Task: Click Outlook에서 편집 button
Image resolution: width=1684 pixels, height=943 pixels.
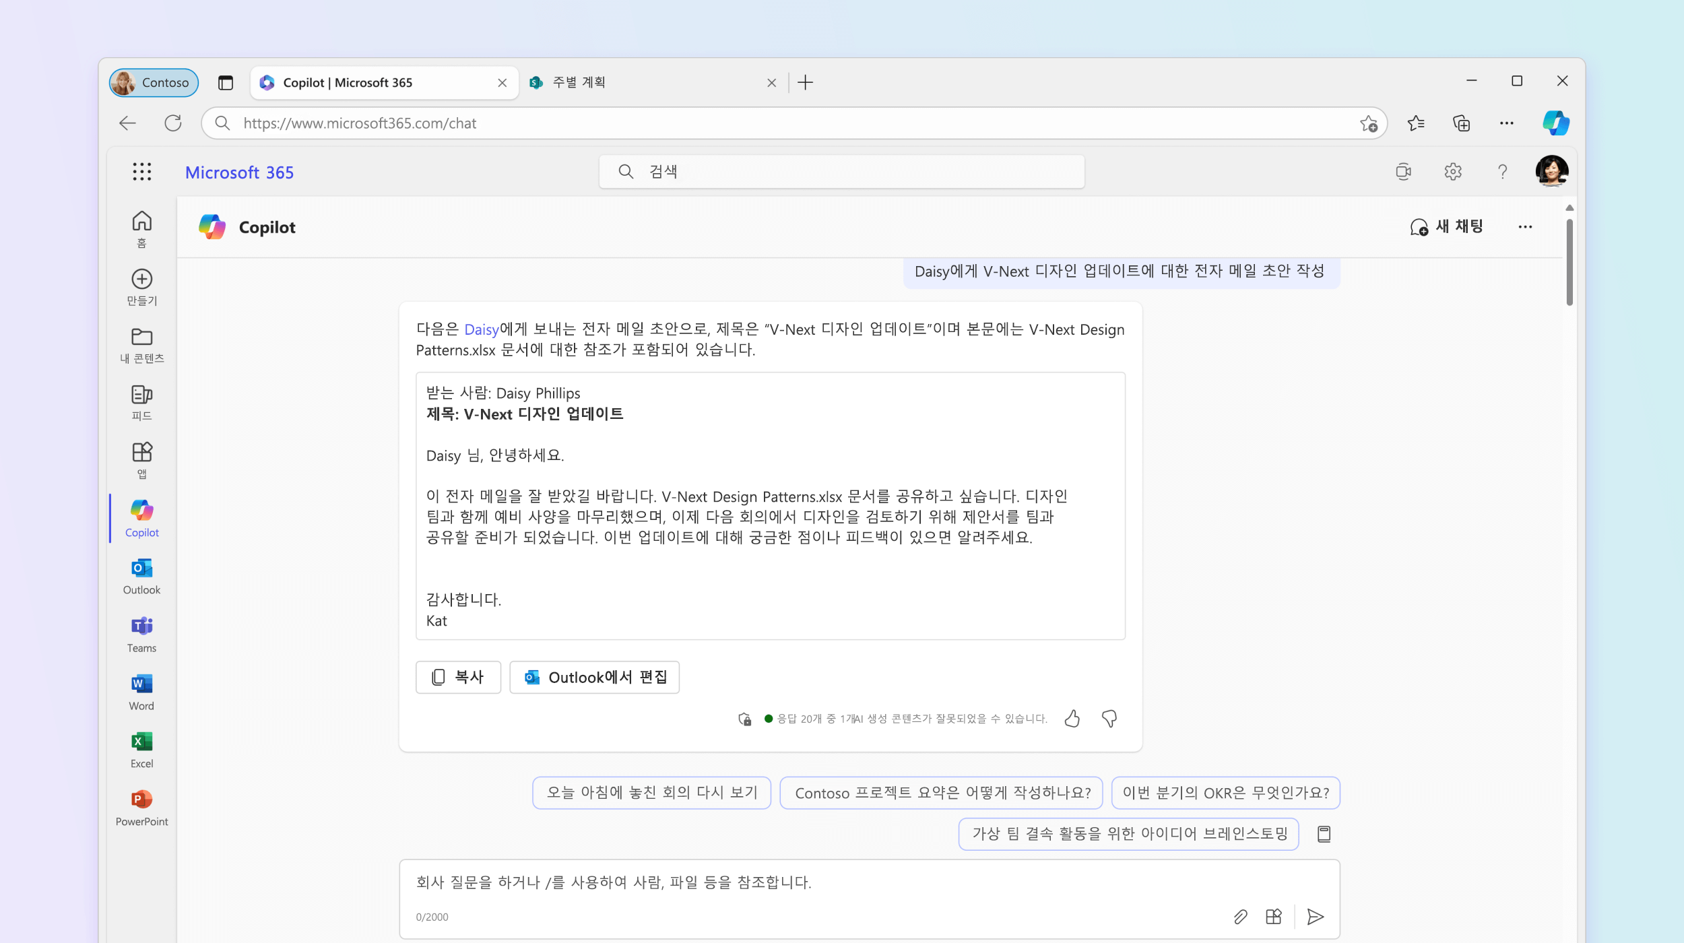Action: click(x=594, y=677)
